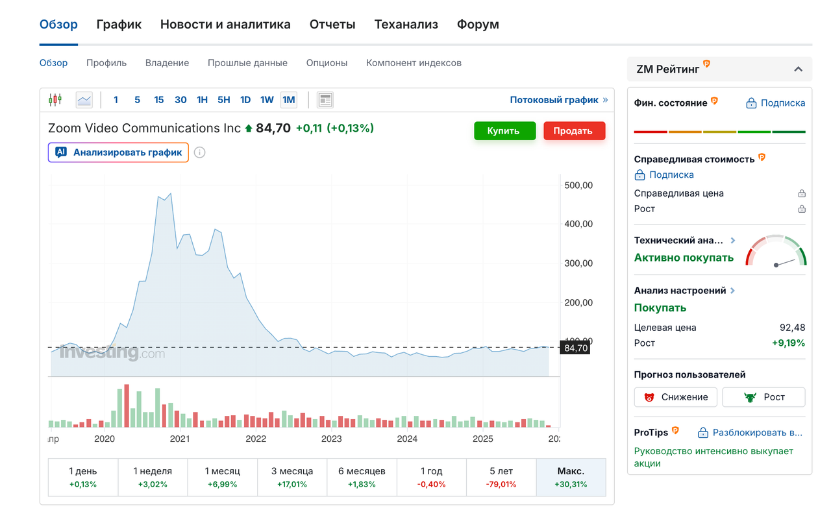Open the Опционы sub-tab
This screenshot has width=831, height=521.
(x=327, y=63)
